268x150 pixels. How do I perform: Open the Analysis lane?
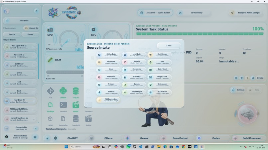[x=134, y=62]
